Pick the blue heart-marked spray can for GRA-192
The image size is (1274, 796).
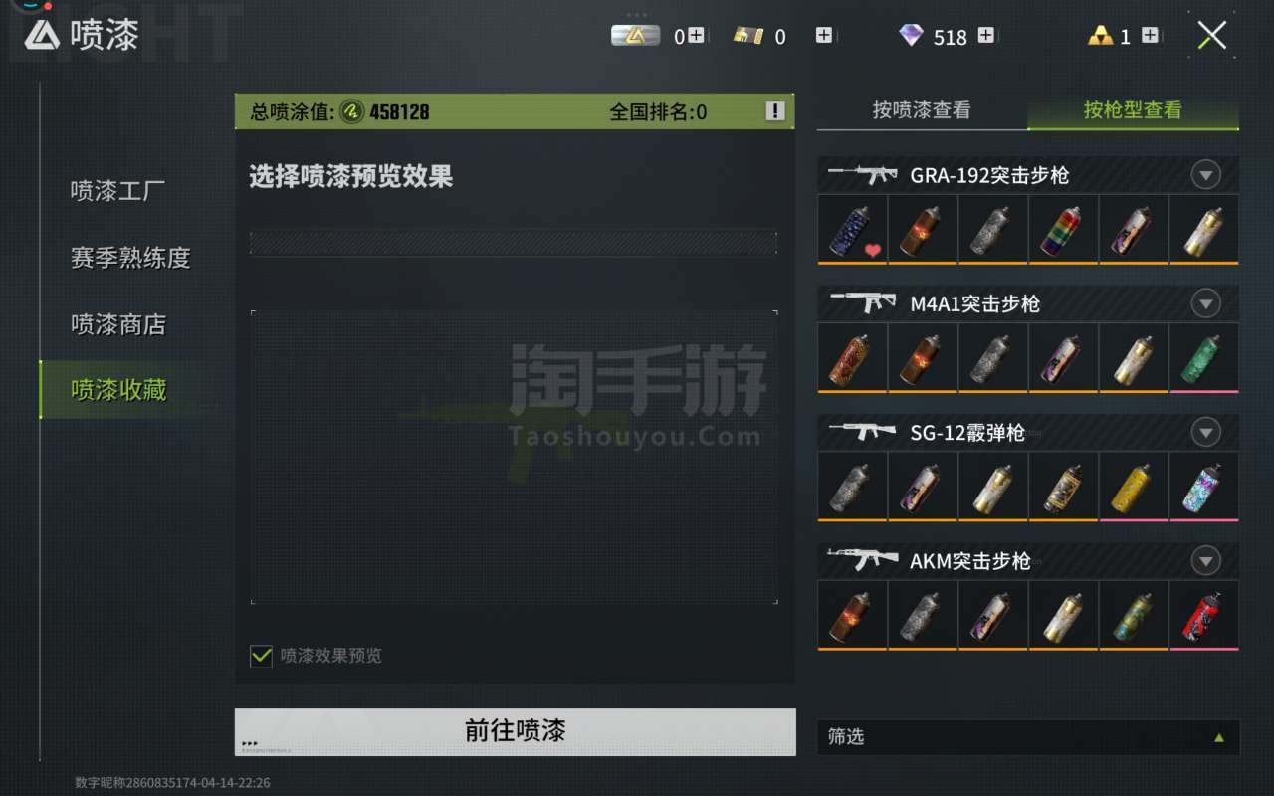(853, 229)
